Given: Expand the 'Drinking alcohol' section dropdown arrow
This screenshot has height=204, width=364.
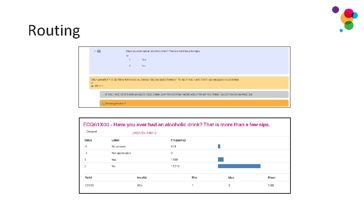Looking at the screenshot, I should pyautogui.click(x=125, y=104).
